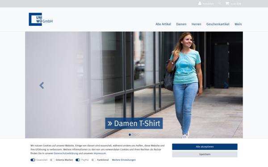Enable the Externe Medien cookie switch
Image resolution: width=268 pixels, height=167 pixels.
coord(52,160)
